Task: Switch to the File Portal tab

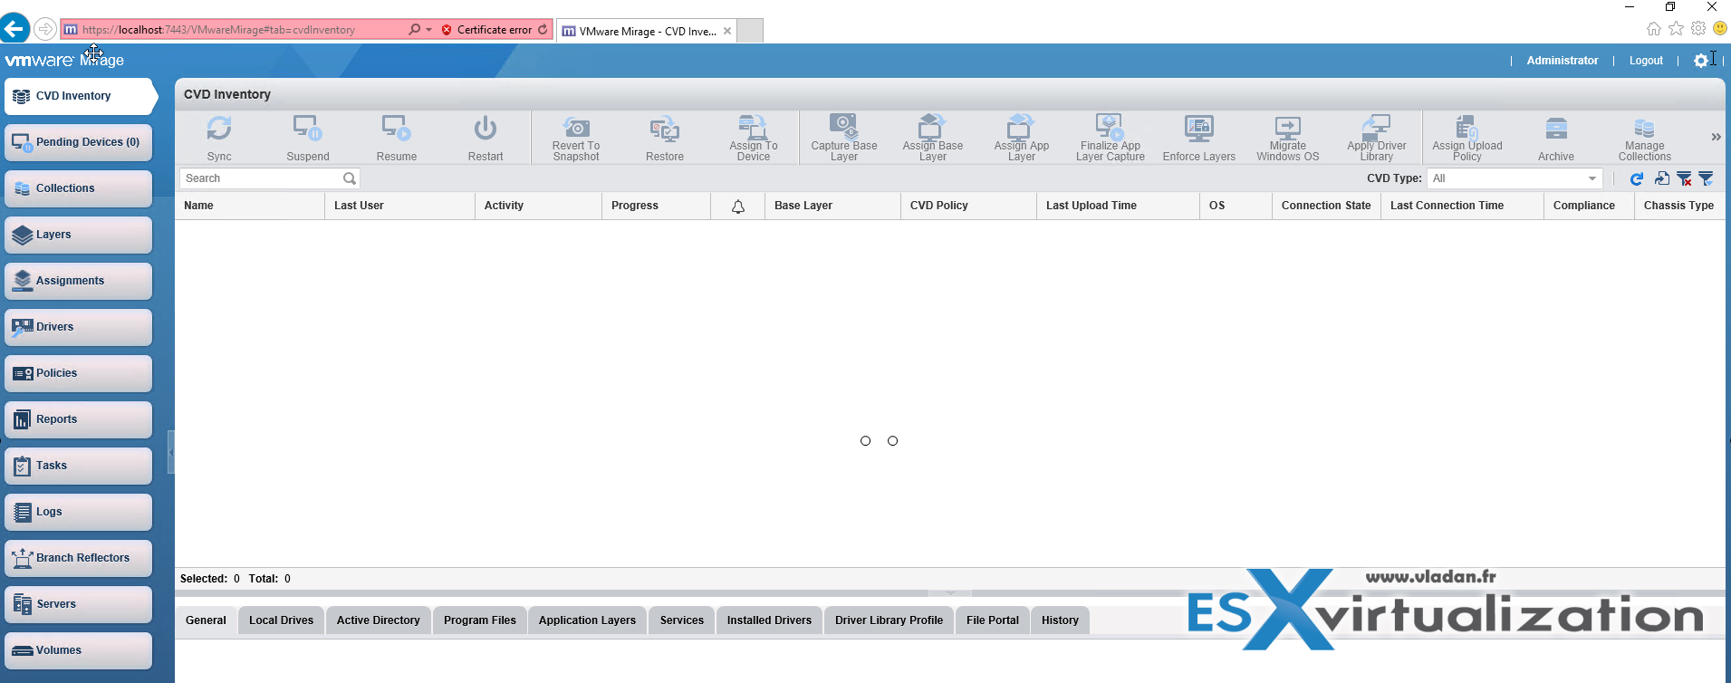Action: click(993, 620)
